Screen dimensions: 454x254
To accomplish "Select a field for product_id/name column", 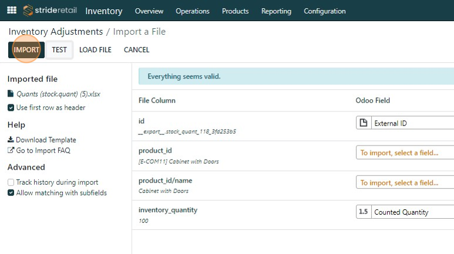I will click(x=405, y=183).
